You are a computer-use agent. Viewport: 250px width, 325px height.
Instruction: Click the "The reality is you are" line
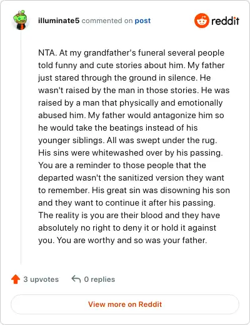(129, 215)
